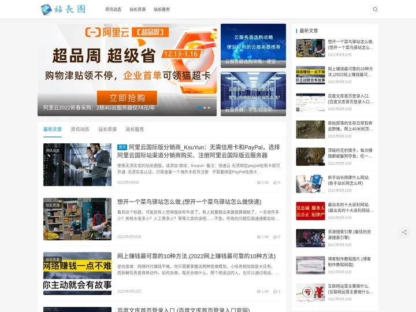The height and width of the screenshot is (312, 416).
Task: Open sidebar link 互联网运营主要做什么
Action: click(x=351, y=289)
